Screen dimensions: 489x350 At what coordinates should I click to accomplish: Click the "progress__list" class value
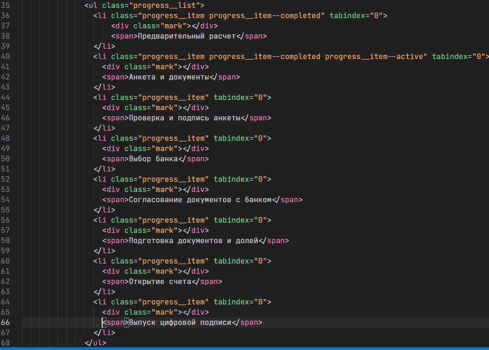tap(167, 6)
